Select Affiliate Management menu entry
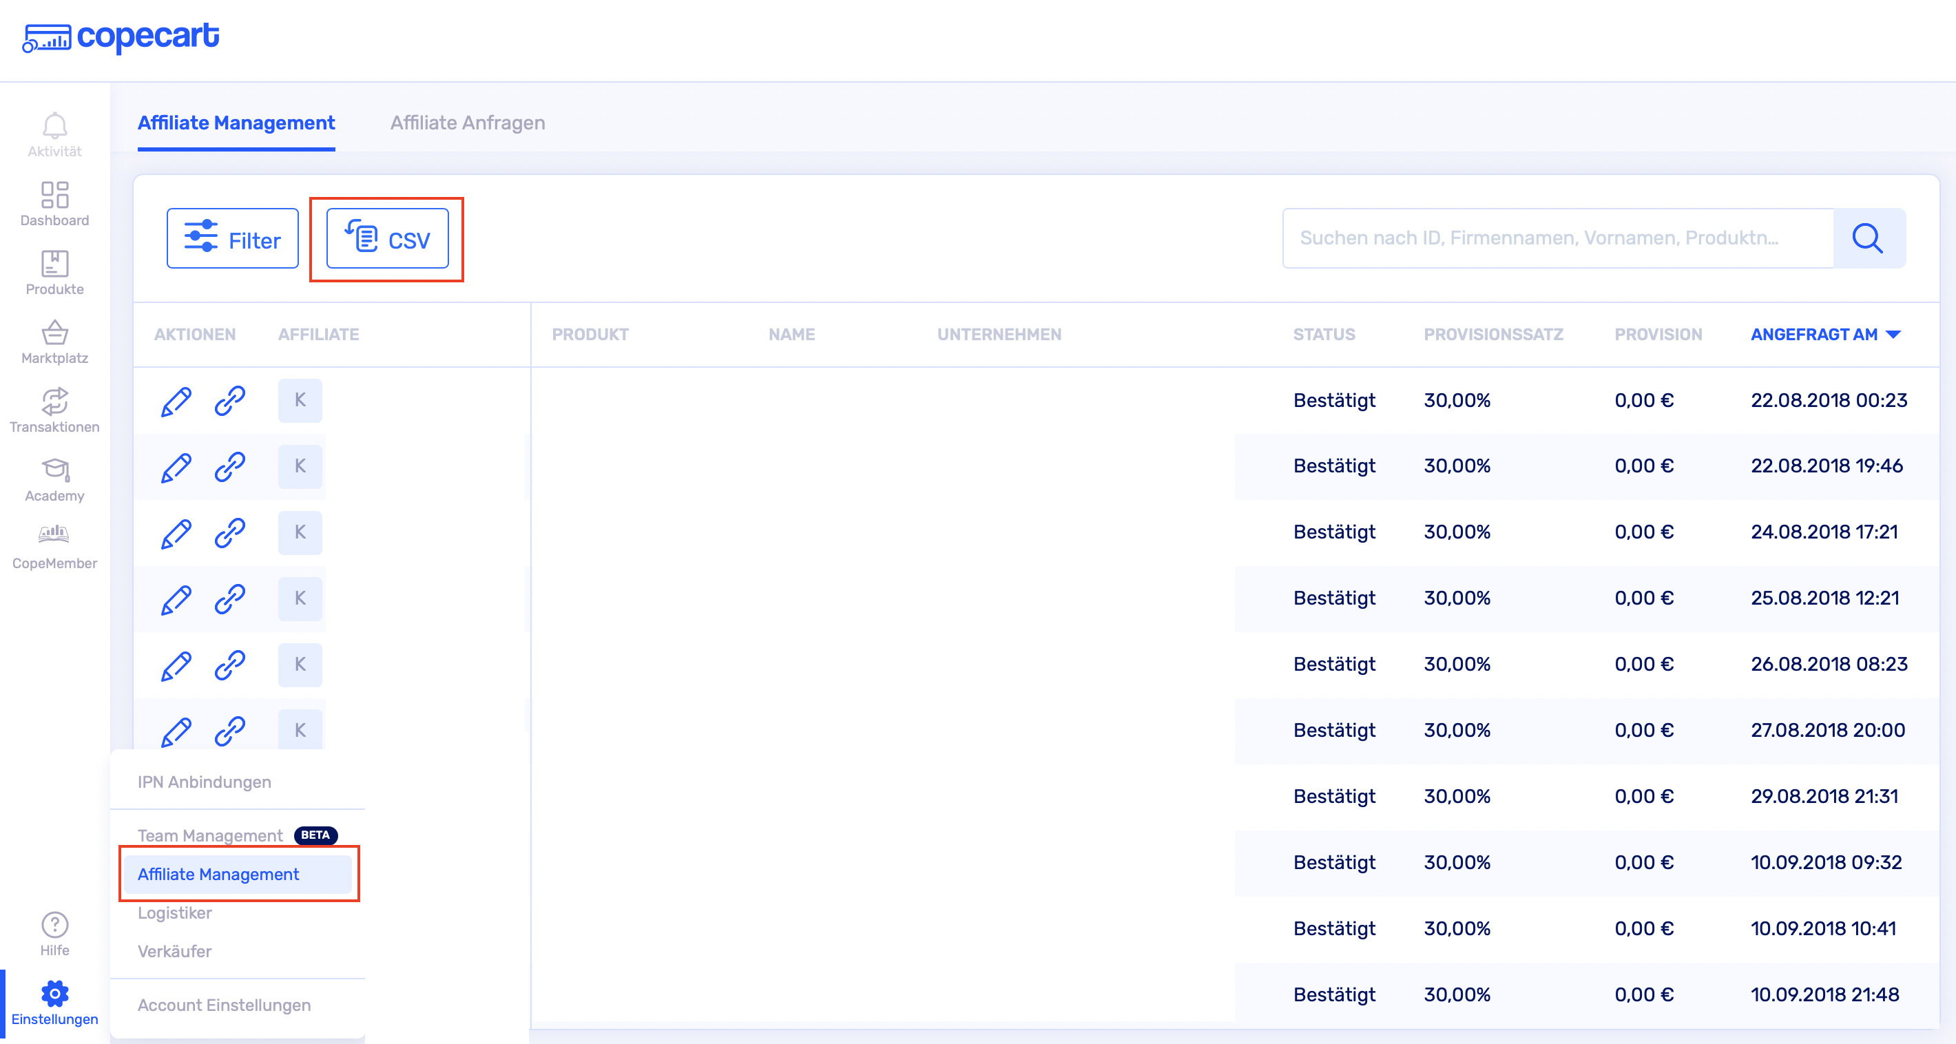The image size is (1956, 1044). [218, 874]
